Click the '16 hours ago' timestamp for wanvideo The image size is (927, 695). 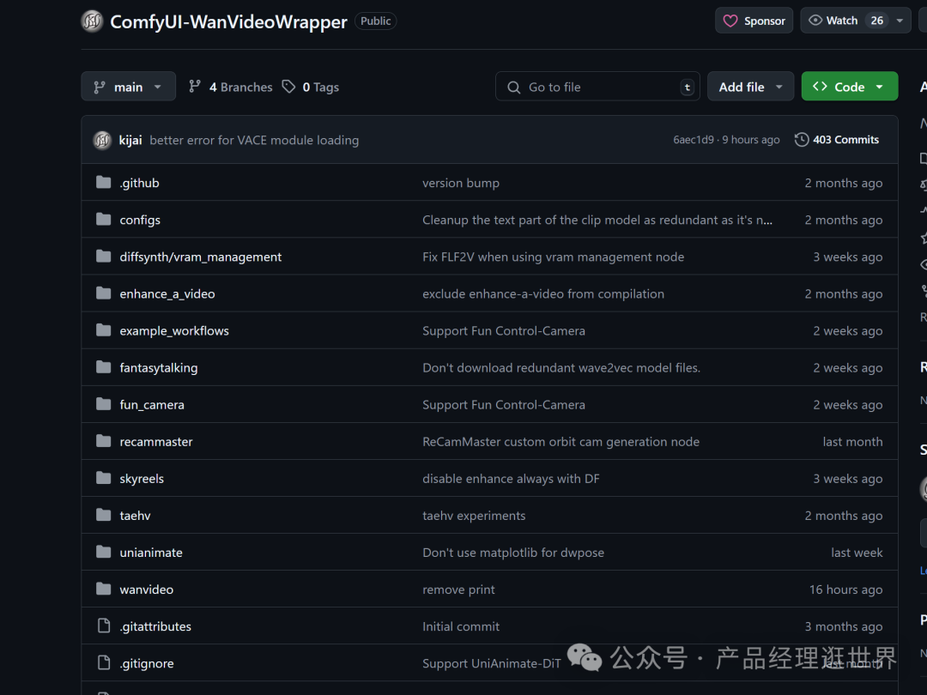(845, 589)
